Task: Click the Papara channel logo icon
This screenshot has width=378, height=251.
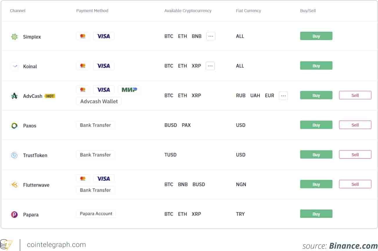Action: click(x=14, y=214)
